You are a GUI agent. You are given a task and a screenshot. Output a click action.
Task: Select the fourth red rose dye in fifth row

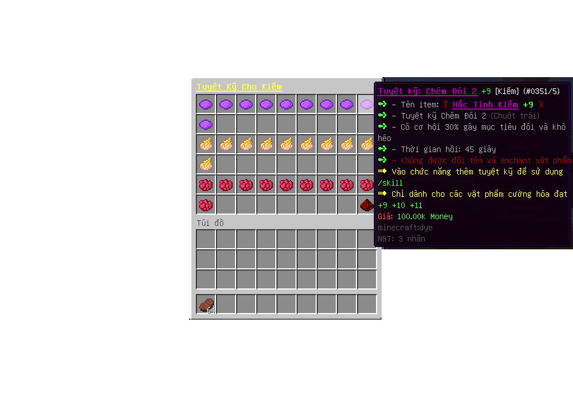click(x=266, y=185)
